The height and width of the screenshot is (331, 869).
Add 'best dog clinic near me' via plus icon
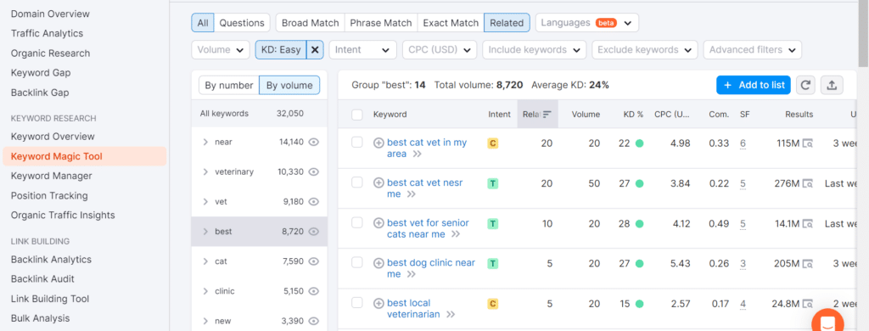click(378, 263)
